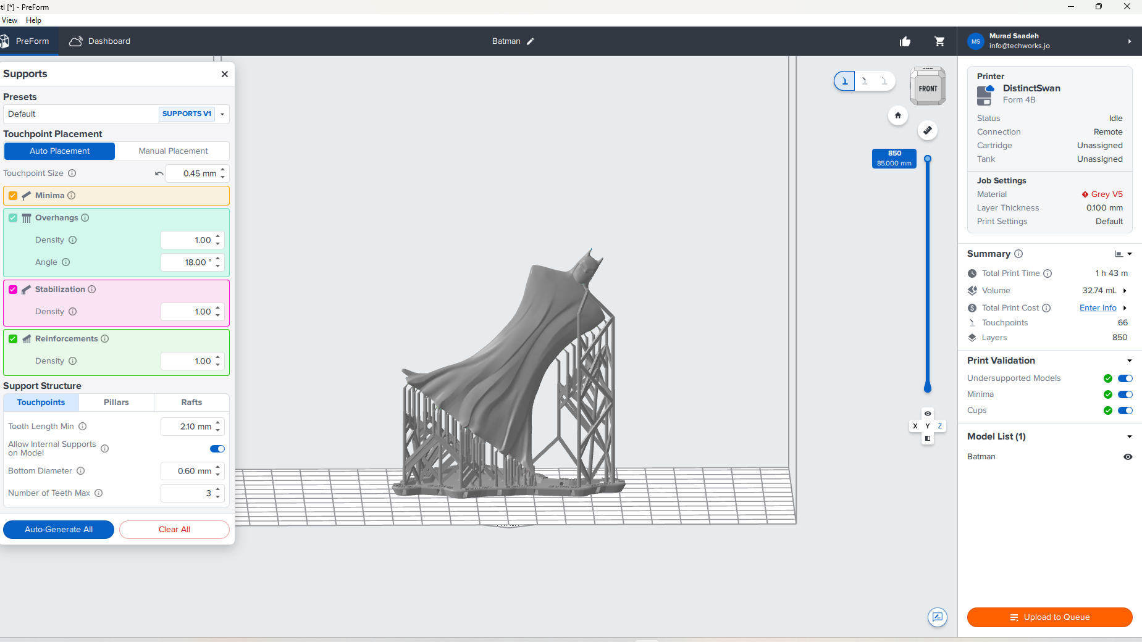Open the Help menu
The image size is (1142, 642).
(x=33, y=20)
